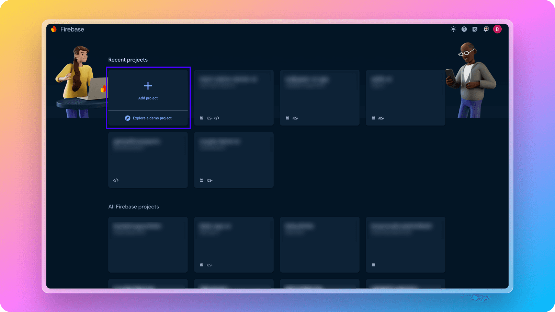Open the account avatar labeled B
The image size is (555, 312).
coord(497,29)
